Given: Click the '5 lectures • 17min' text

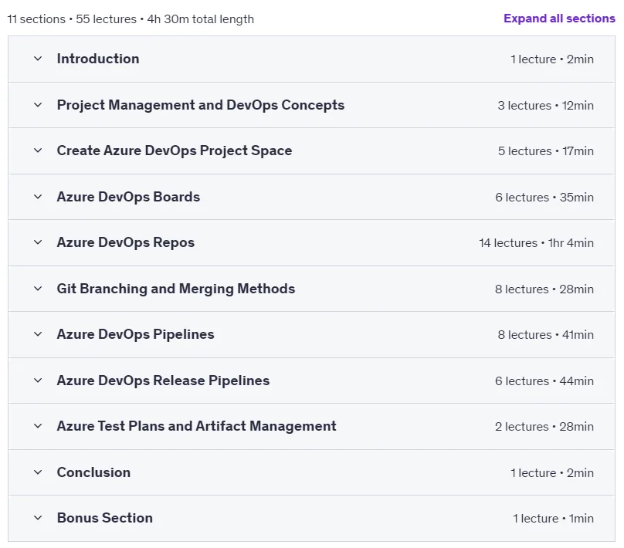Looking at the screenshot, I should 545,151.
